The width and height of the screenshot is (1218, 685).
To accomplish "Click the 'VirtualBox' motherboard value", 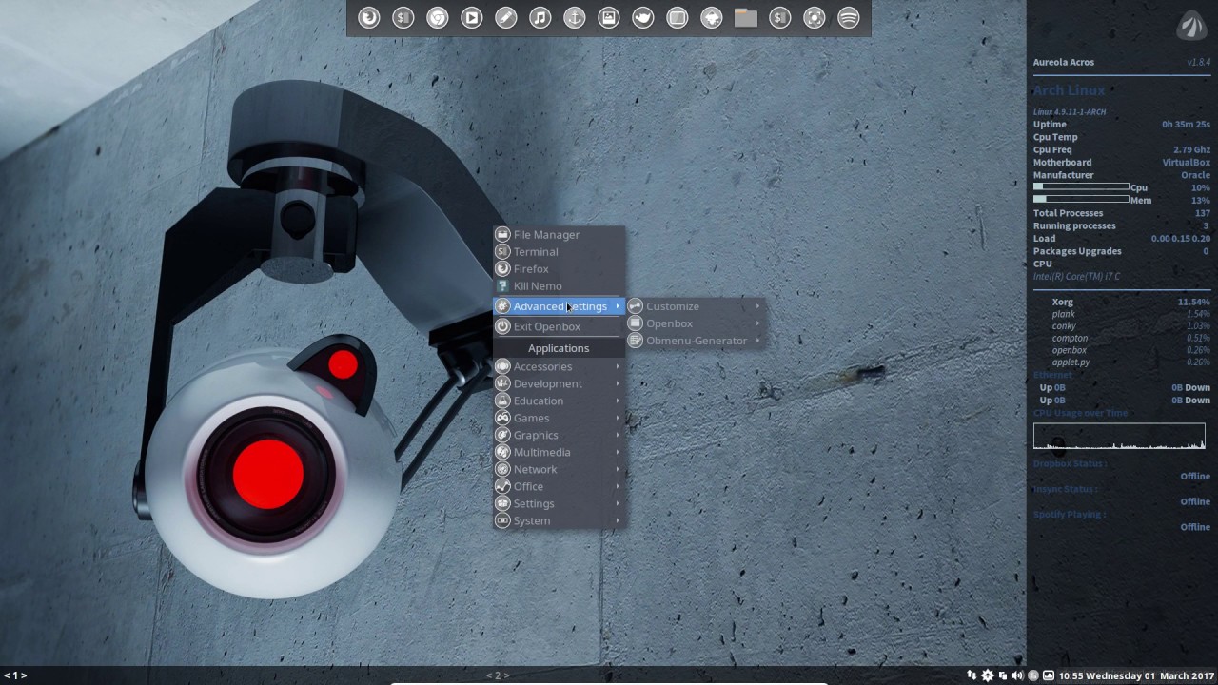I will 1186,163.
